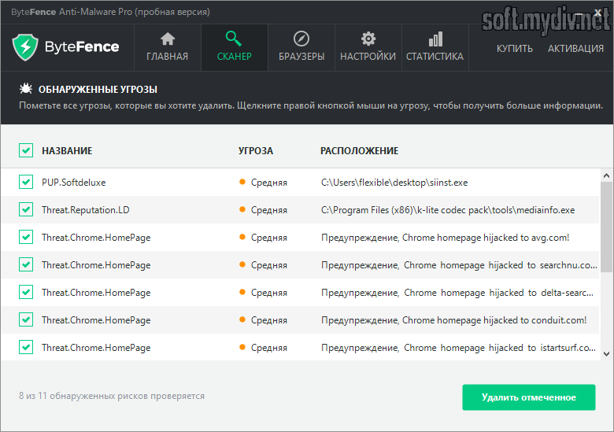Click the mediainfo.exe file path
Screen dimensions: 614x432
coord(448,210)
